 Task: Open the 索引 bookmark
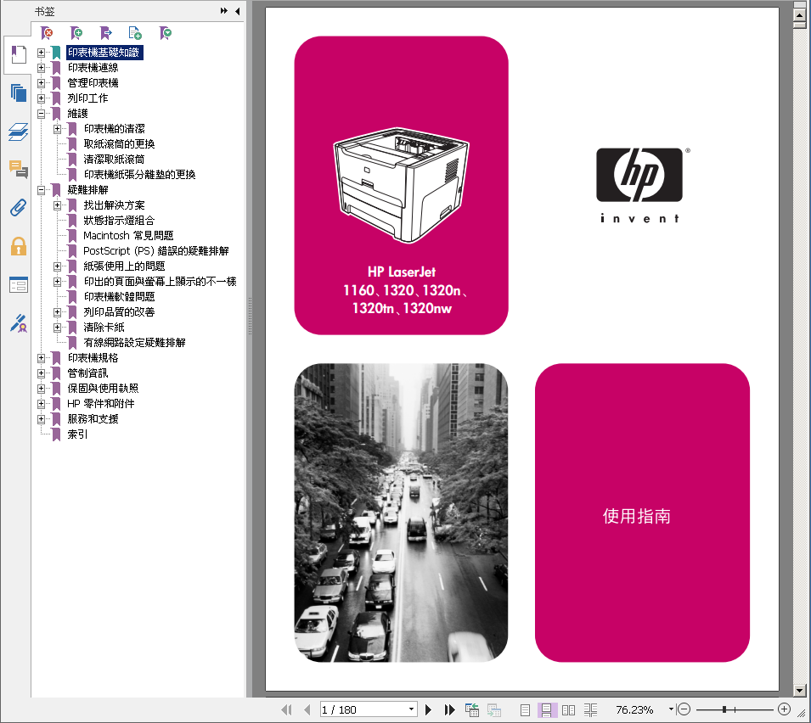(x=77, y=434)
